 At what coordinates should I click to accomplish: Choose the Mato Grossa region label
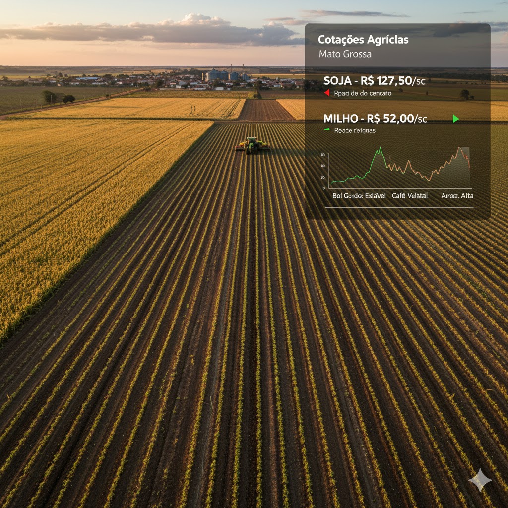345,54
